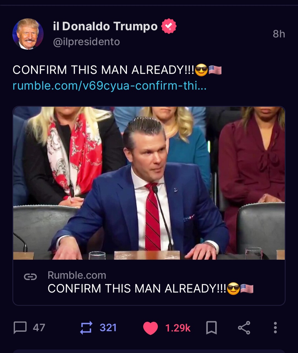Viewport: 298px width, 353px height.
Task: Open the @ilpresidento handle
Action: tap(86, 42)
